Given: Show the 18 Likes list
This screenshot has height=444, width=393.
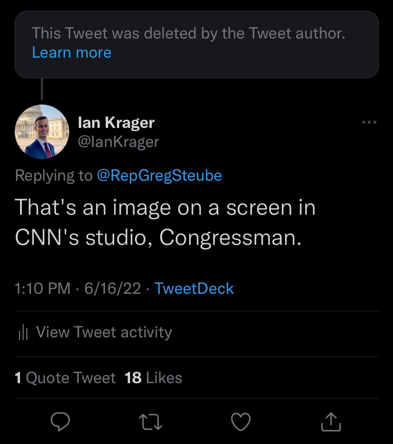Looking at the screenshot, I should [x=153, y=378].
